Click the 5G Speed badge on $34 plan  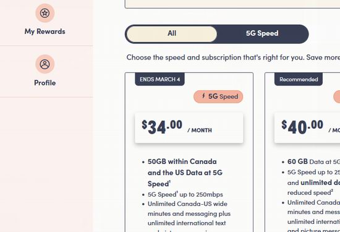[218, 97]
